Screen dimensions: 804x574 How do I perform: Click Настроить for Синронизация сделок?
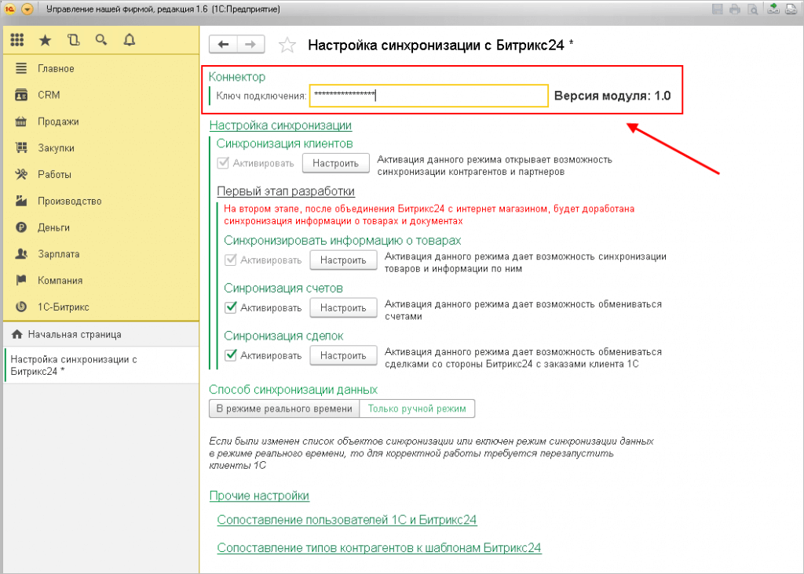pos(343,355)
